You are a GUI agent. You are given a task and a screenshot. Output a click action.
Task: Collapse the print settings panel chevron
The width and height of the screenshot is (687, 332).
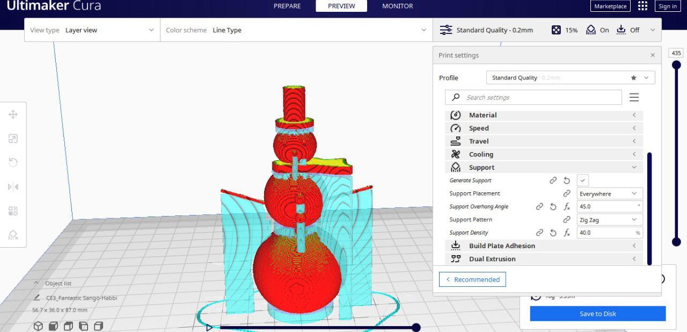pos(653,30)
